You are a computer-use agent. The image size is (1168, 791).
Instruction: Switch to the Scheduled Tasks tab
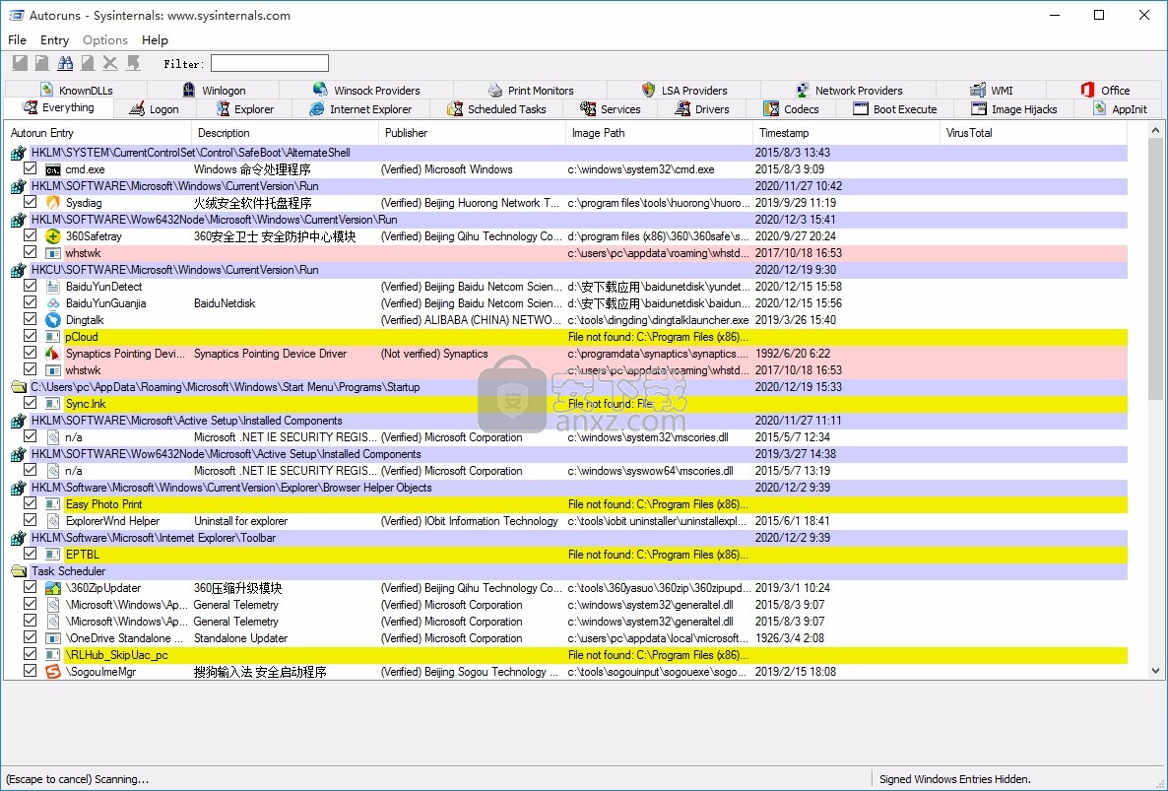[497, 109]
